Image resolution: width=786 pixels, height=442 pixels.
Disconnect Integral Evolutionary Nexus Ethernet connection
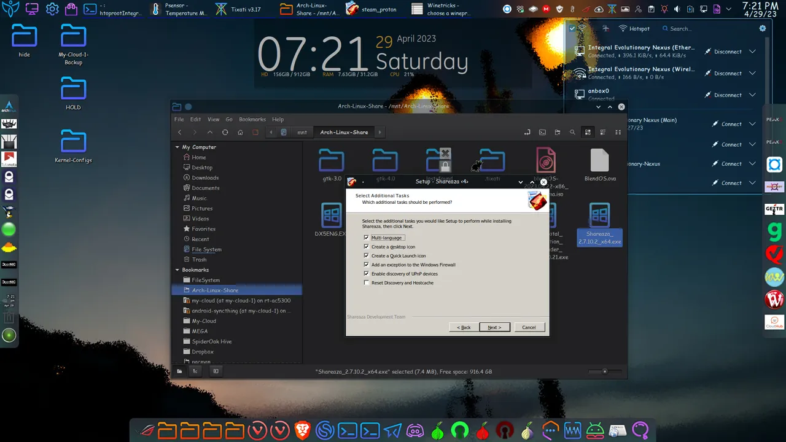pyautogui.click(x=723, y=52)
